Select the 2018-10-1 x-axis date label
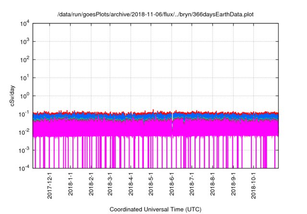 coord(254,185)
